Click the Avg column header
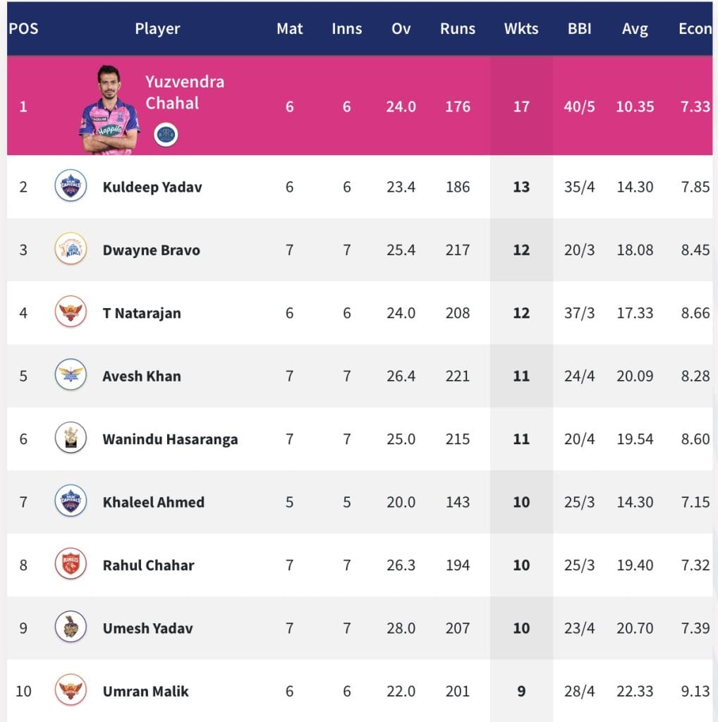718x722 pixels. [x=635, y=29]
